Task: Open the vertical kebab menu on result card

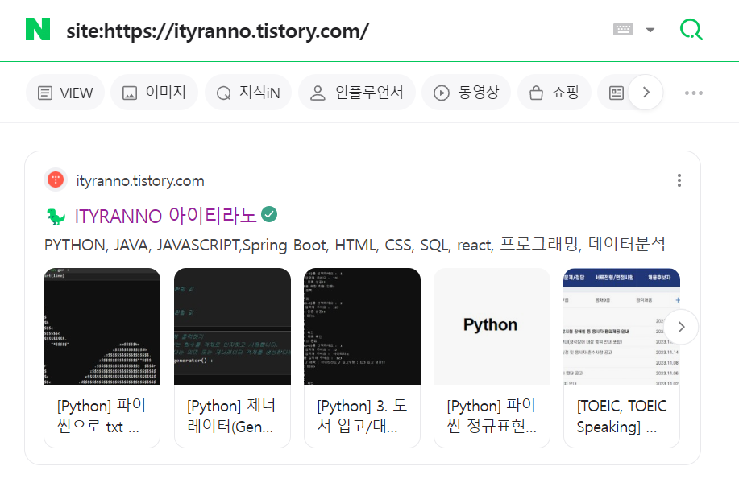Action: 679,180
